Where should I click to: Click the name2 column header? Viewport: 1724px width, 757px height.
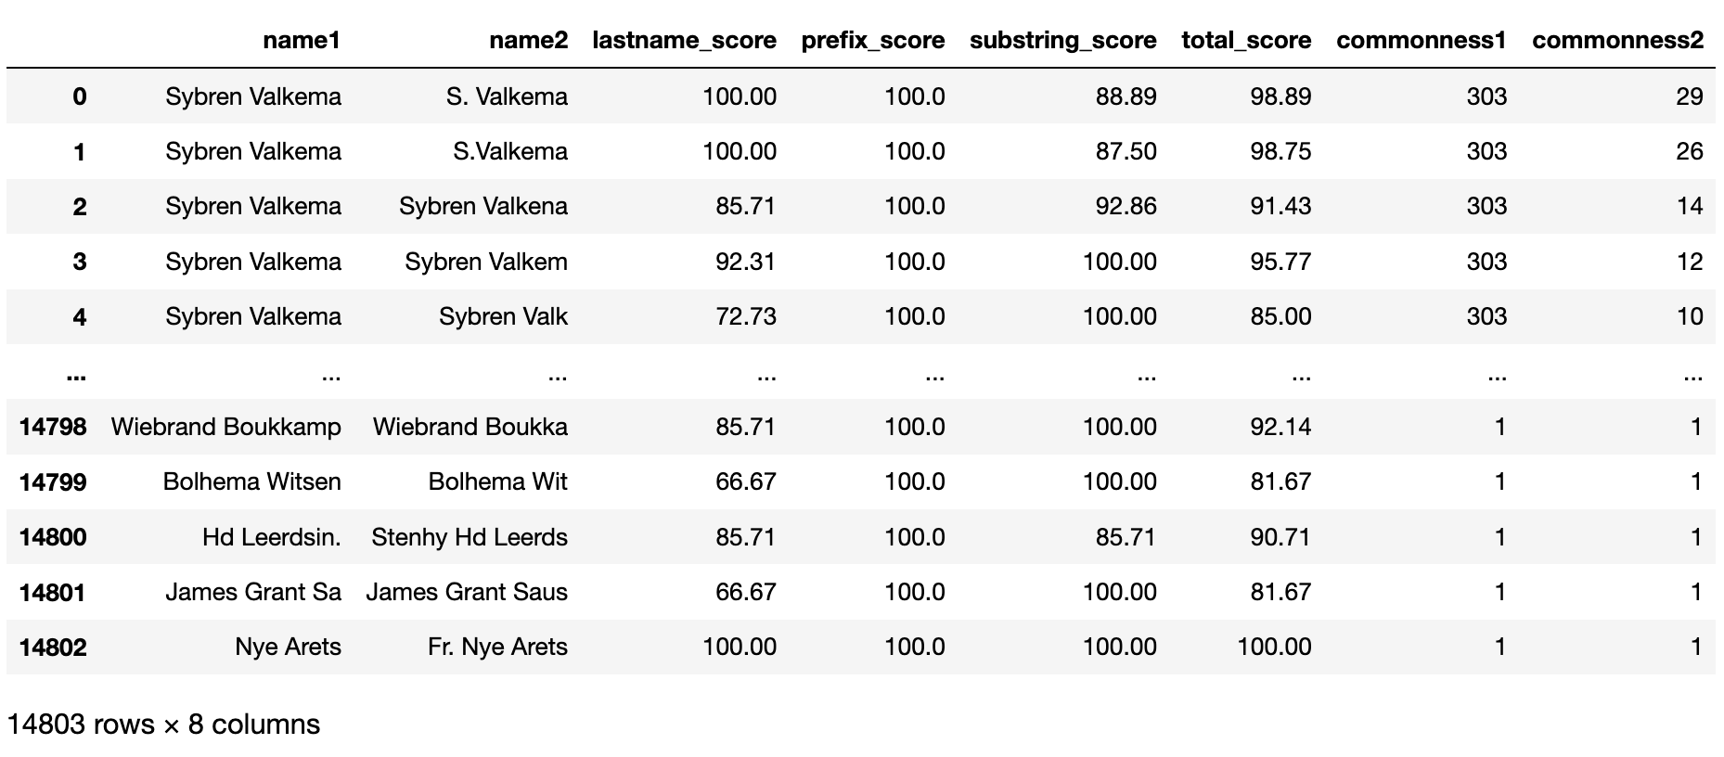pos(528,40)
